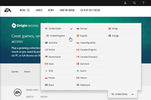Select the Sverige option
Image resolution: width=151 pixels, height=100 pixels.
point(122,36)
